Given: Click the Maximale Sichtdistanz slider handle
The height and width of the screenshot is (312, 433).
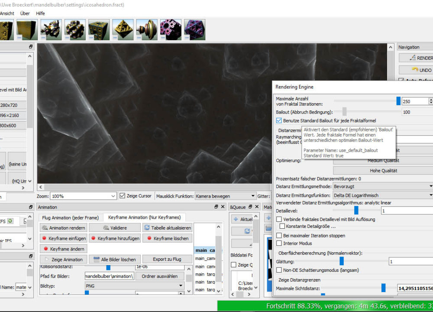Looking at the screenshot, I should click(383, 288).
